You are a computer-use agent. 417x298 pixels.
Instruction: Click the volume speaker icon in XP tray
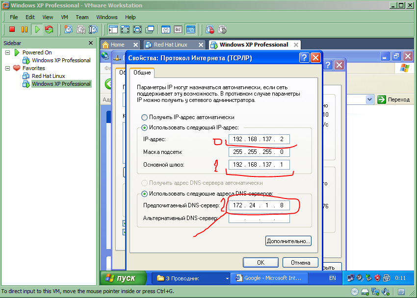360,278
